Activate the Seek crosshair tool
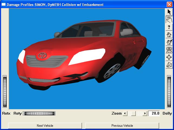 (x=169, y=57)
